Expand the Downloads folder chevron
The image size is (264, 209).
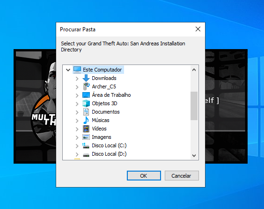(77, 79)
